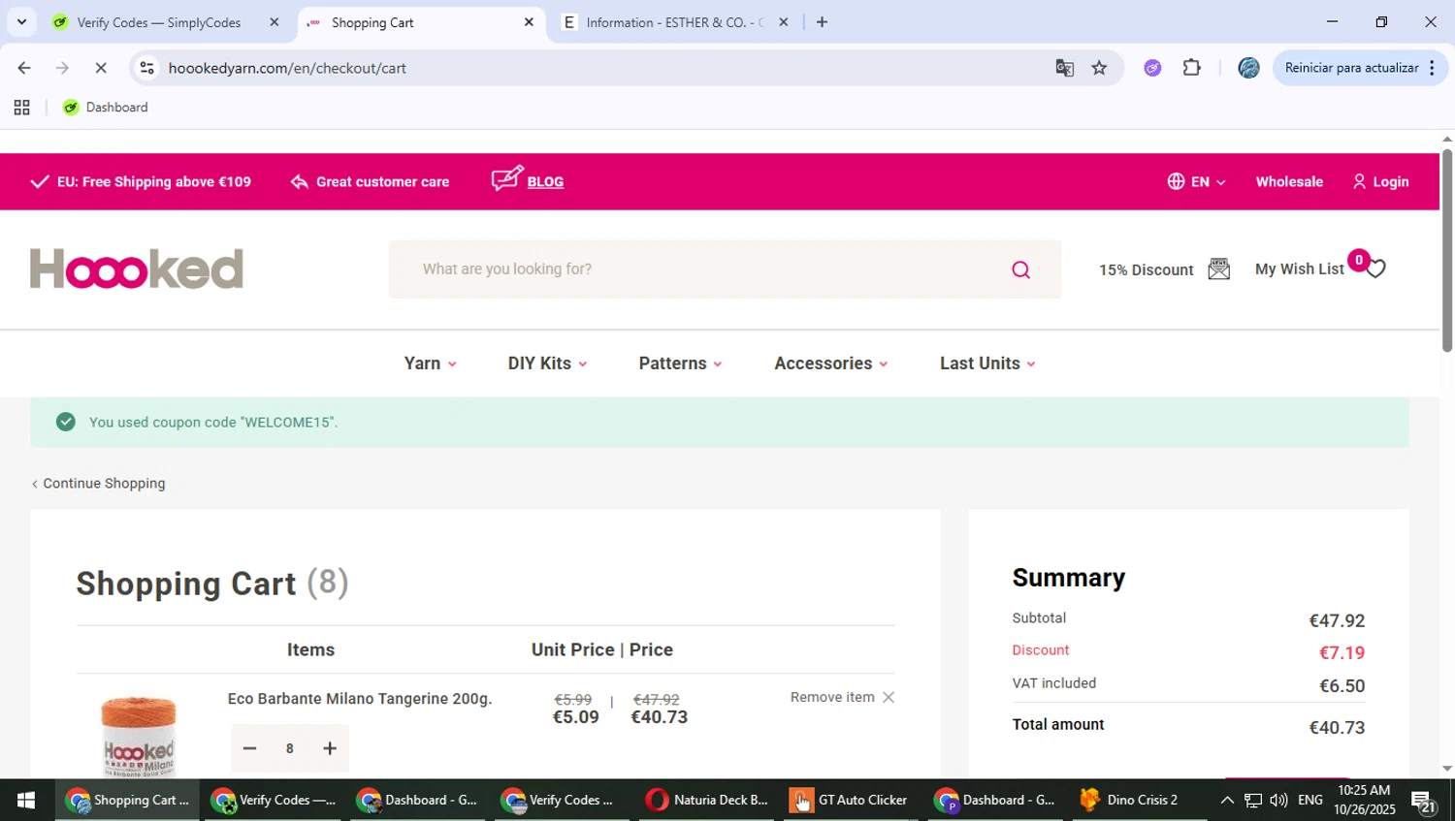This screenshot has height=821, width=1455.
Task: Click the page vertical scrollbar
Action: point(1447,252)
